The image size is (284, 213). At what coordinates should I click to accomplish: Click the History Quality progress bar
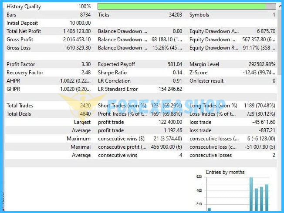coord(187,7)
